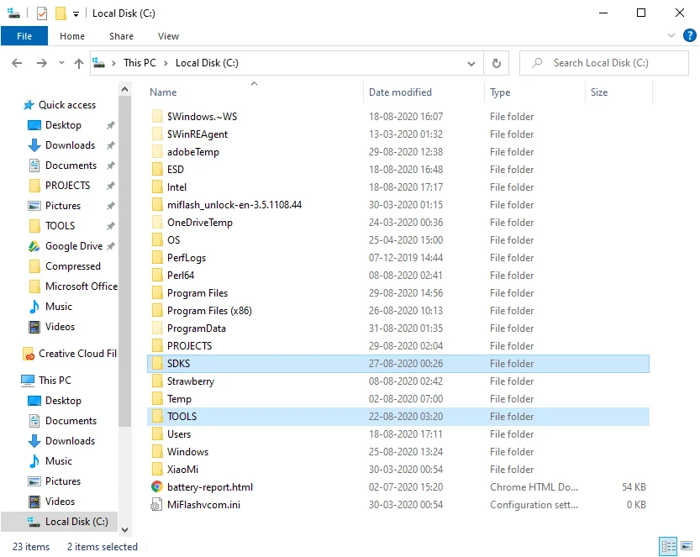The image size is (700, 557).
Task: Select the adobeTemp folder icon
Action: coord(156,152)
